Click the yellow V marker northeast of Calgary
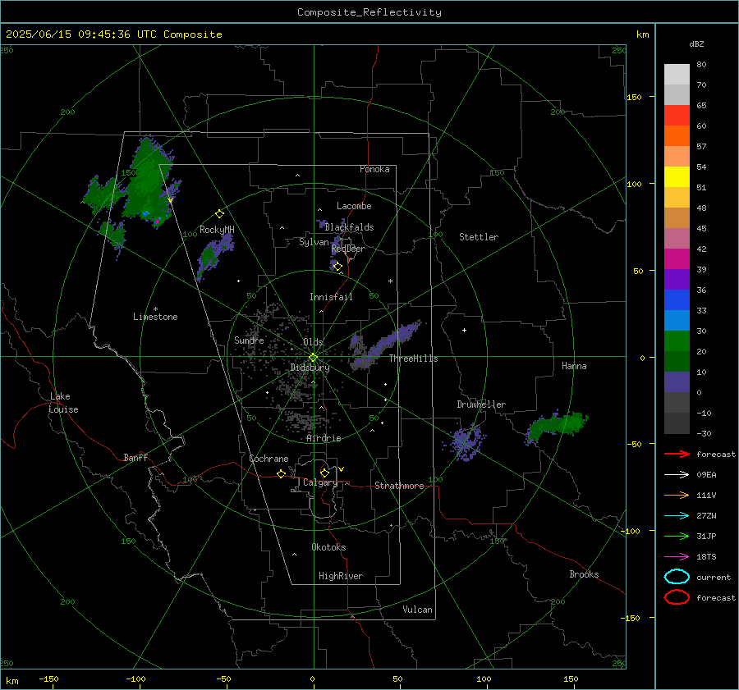739x690 pixels. click(342, 469)
